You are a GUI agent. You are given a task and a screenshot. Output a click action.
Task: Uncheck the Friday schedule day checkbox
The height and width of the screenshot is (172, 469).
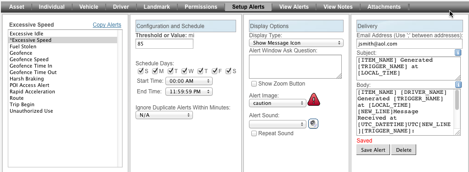click(215, 71)
